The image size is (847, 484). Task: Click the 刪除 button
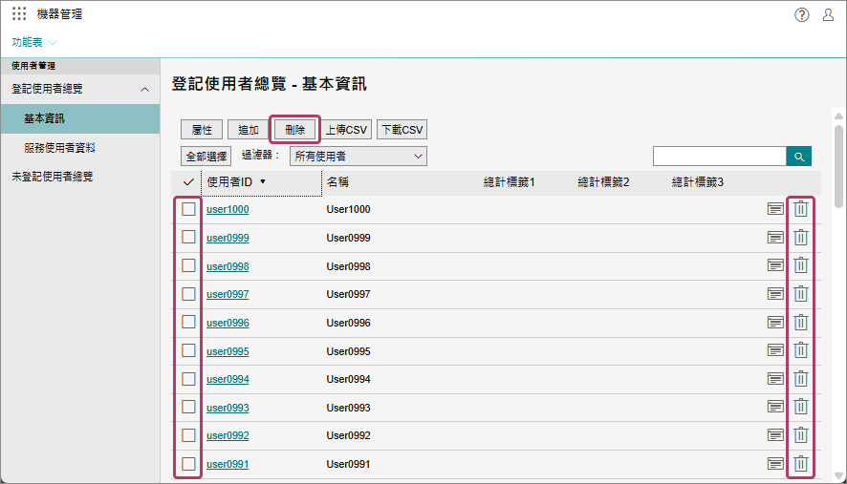click(294, 130)
